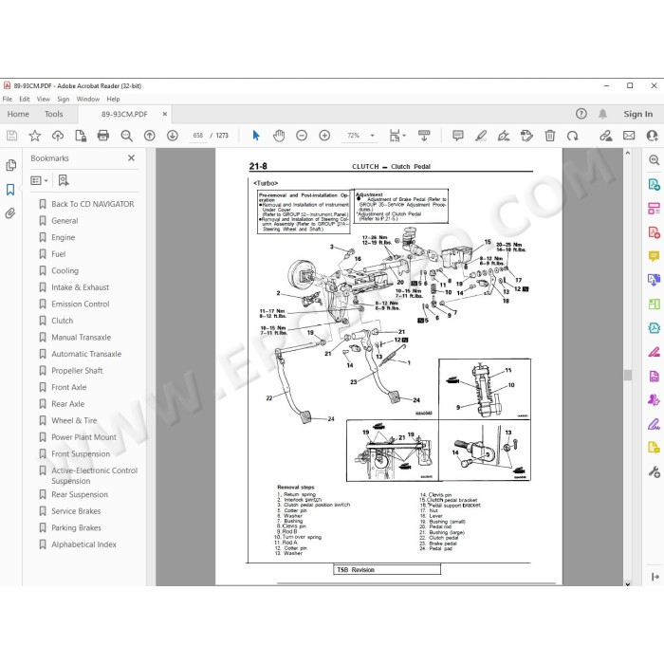Open the page thumbnails panel

(11, 165)
